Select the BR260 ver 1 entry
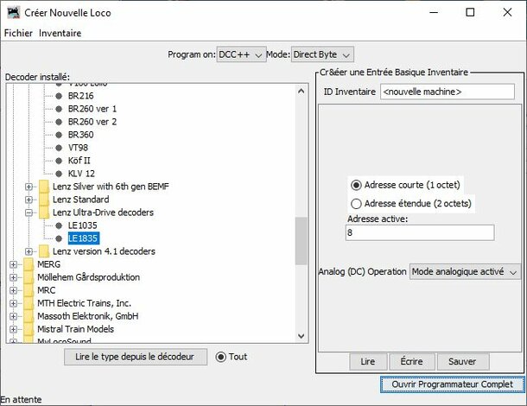This screenshot has height=406, width=527. point(92,109)
